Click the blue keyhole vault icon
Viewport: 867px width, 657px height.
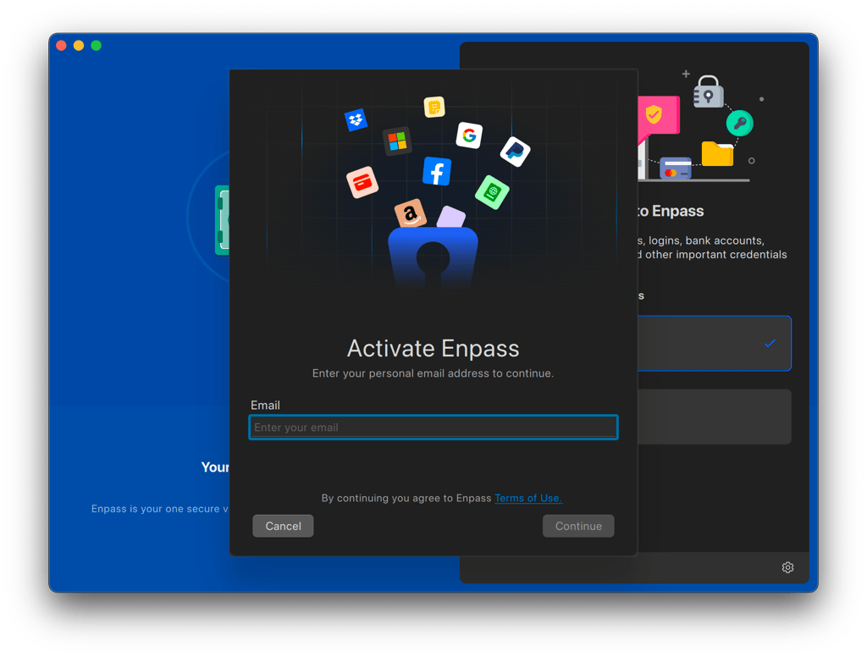(x=433, y=257)
